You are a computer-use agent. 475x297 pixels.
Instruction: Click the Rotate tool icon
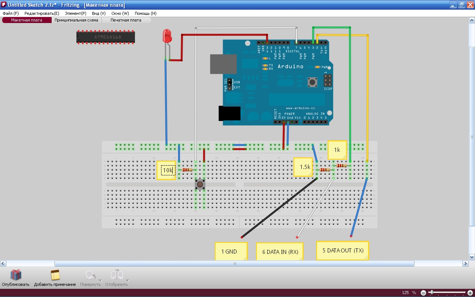point(90,275)
